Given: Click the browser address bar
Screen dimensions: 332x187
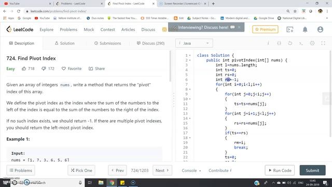Looking at the screenshot, I should (155, 11).
